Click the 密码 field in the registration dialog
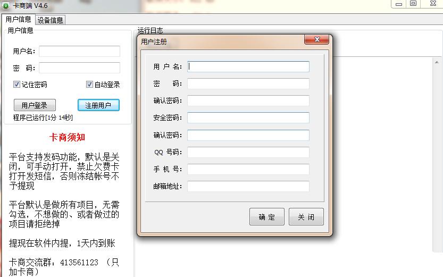This screenshot has height=277, width=443. pyautogui.click(x=248, y=84)
